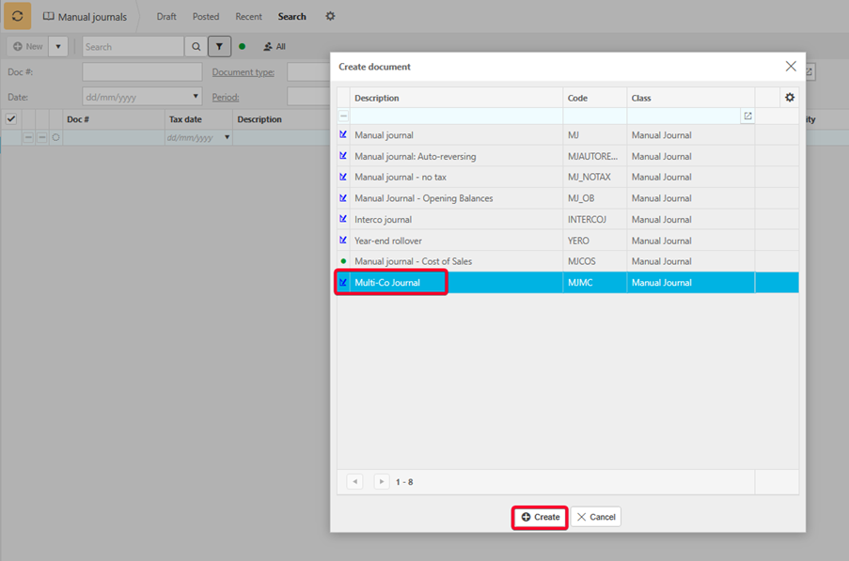This screenshot has width=849, height=561.
Task: Open the Tax date filter dropdown arrow
Action: point(227,137)
